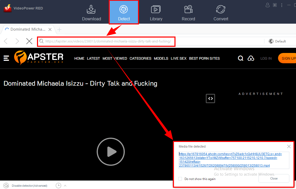Add a new browser tab
This screenshot has width=296, height=189.
tap(59, 30)
